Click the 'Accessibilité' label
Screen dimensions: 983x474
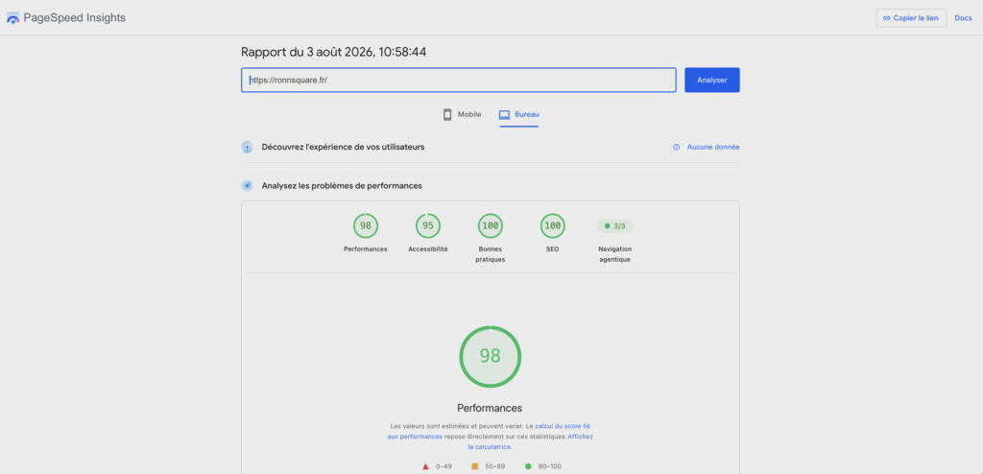pyautogui.click(x=428, y=249)
